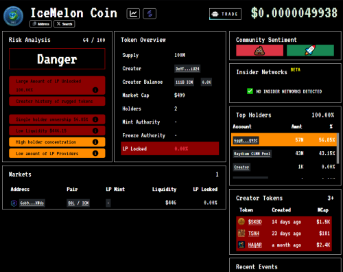Open Raydium CLMM Pool holder link

252,154
